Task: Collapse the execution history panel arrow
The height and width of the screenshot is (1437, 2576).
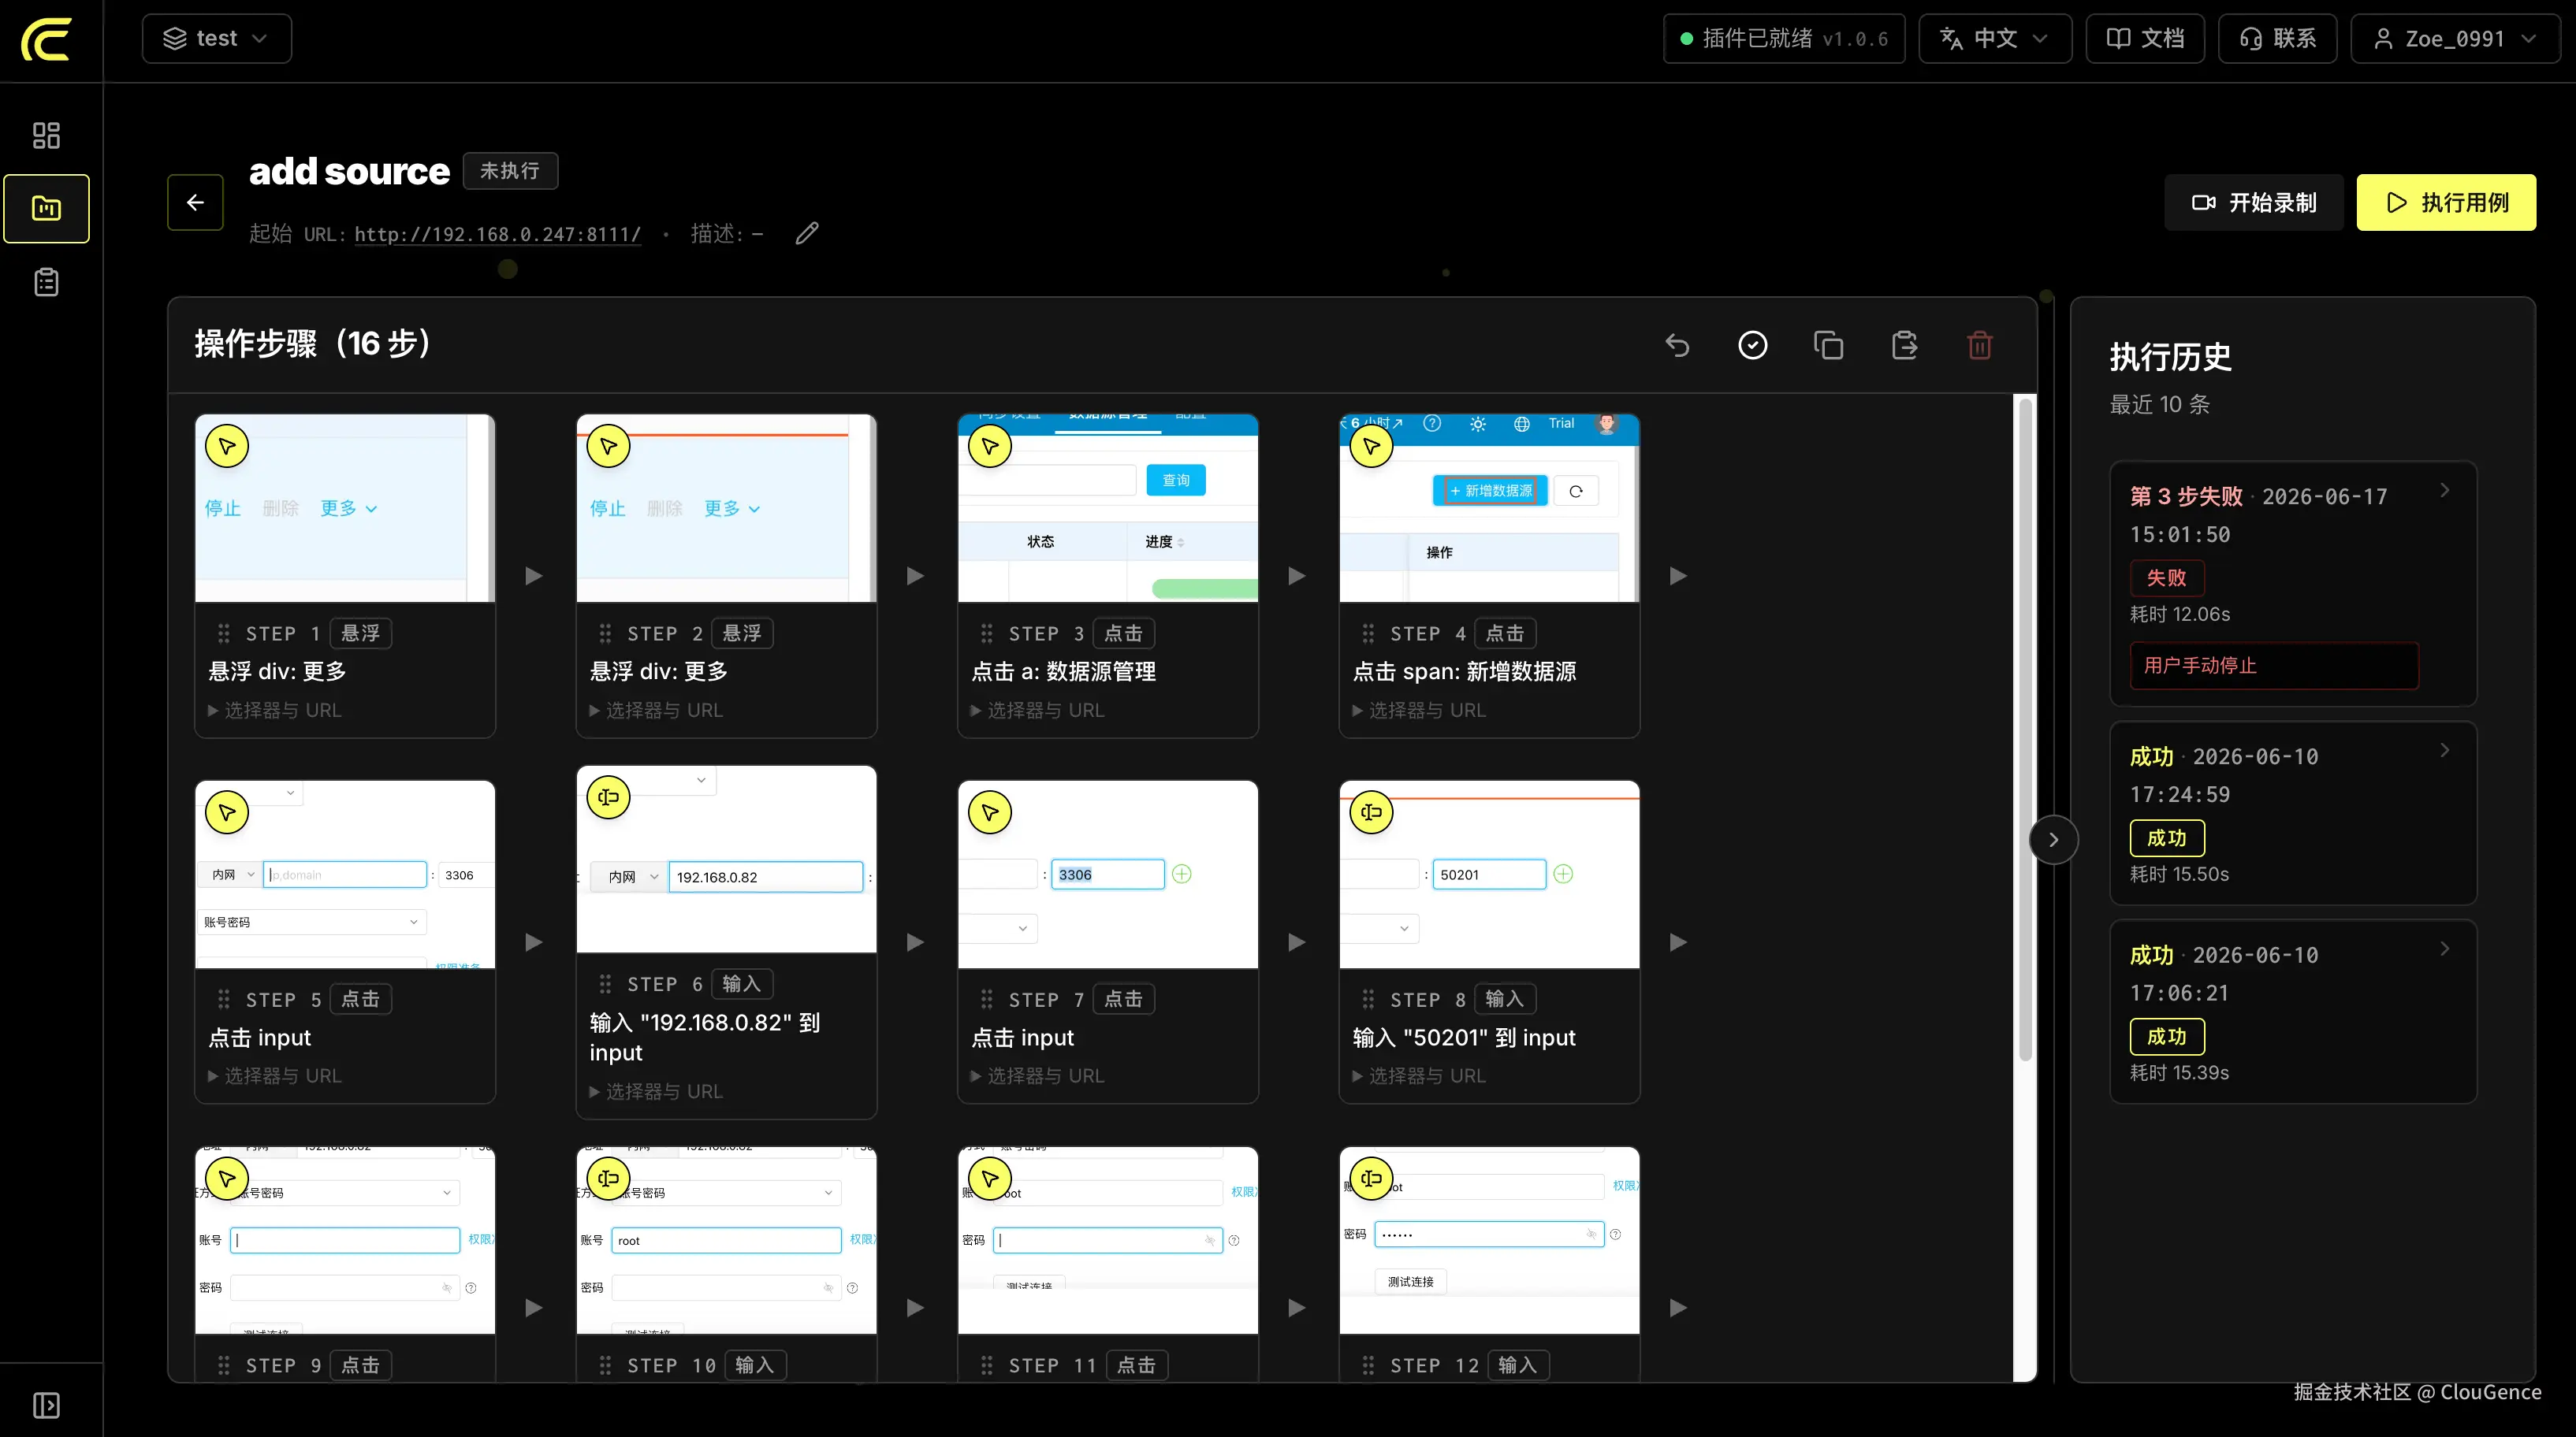Action: pyautogui.click(x=2053, y=839)
